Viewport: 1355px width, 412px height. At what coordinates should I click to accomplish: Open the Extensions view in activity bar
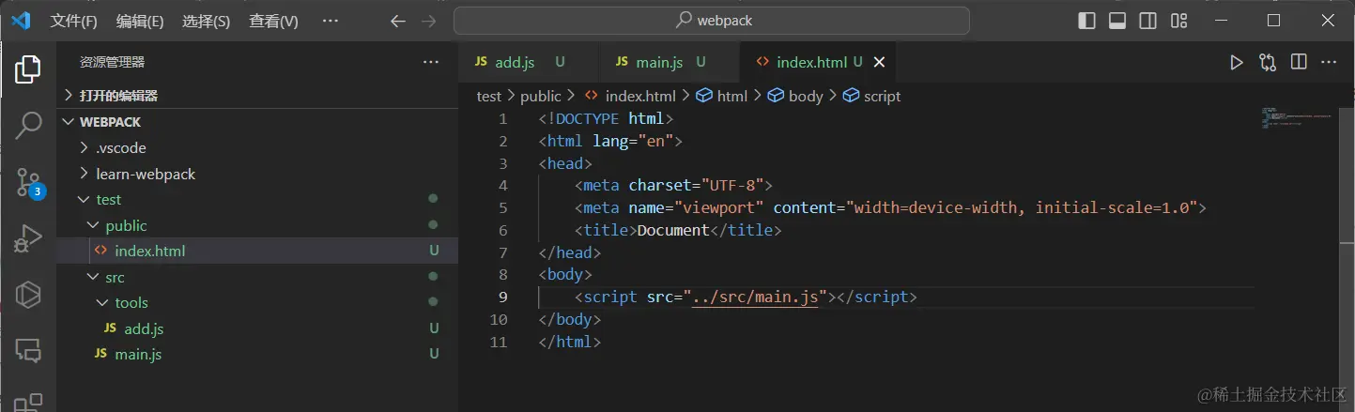click(28, 403)
